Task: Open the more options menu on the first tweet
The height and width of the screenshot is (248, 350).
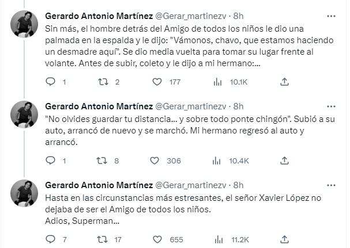Action: (x=331, y=16)
